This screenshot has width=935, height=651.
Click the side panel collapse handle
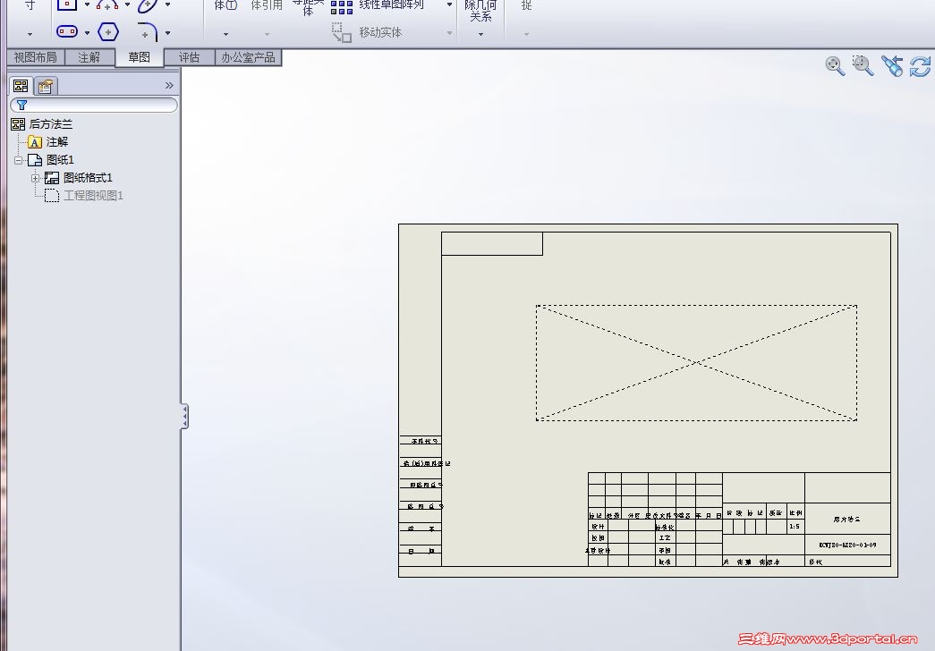184,416
